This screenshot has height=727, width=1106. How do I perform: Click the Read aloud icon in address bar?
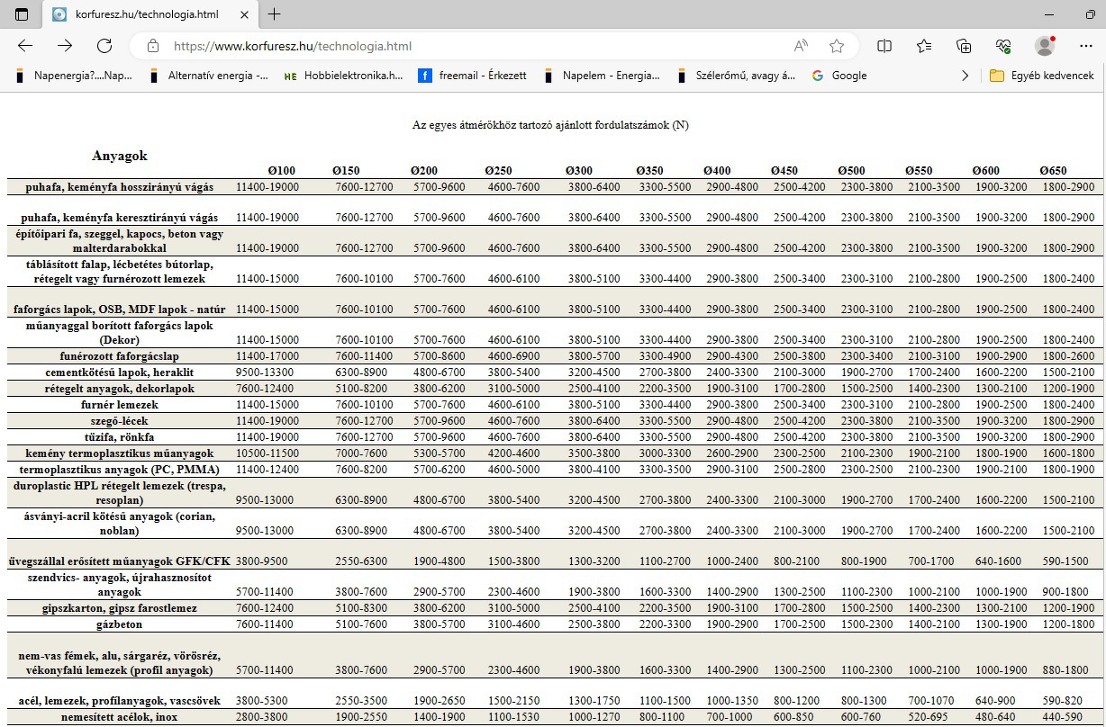[801, 46]
